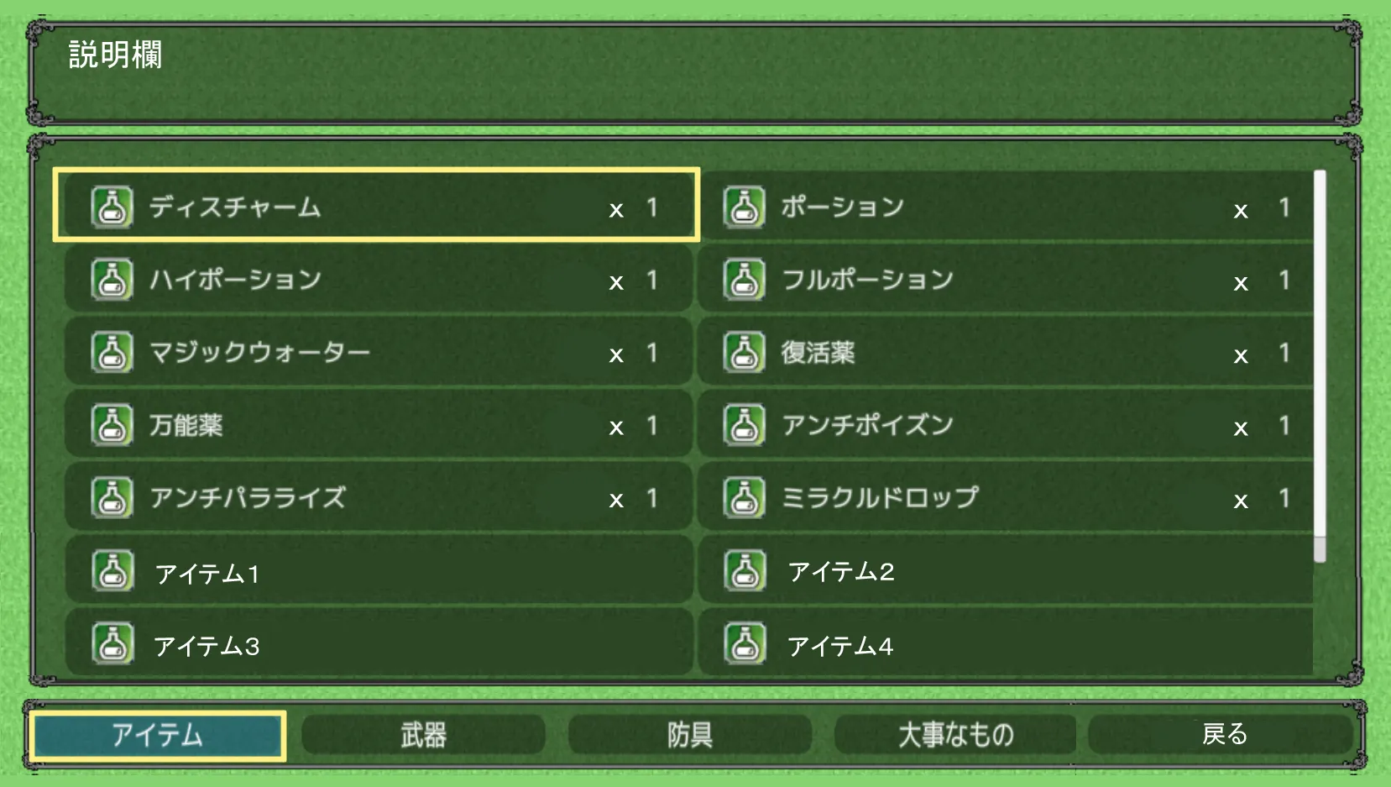Click the potion icon beside 万能薬
The height and width of the screenshot is (787, 1391).
112,425
